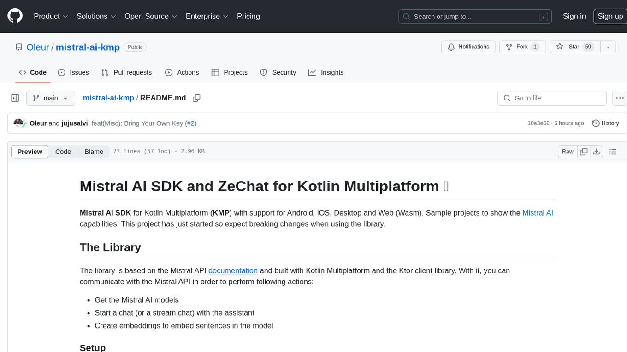Select the Preview view
The height and width of the screenshot is (352, 627).
[30, 152]
